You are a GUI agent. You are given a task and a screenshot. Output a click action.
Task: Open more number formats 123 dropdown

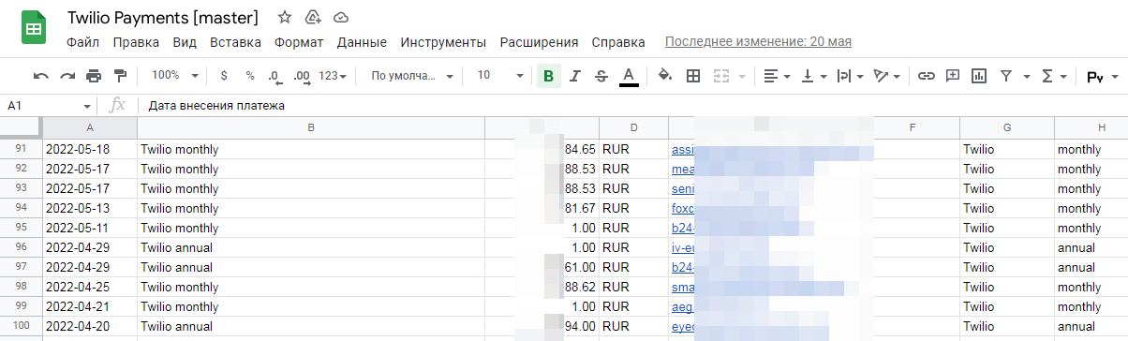point(333,76)
